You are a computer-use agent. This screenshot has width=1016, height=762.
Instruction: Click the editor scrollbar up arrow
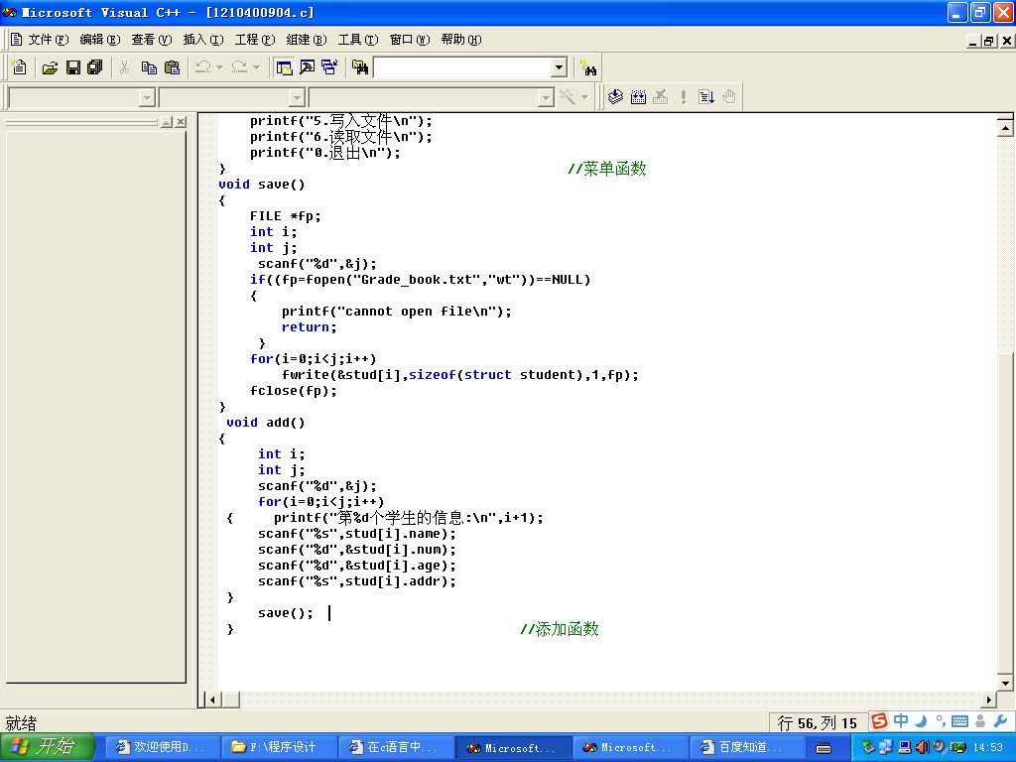click(1005, 128)
